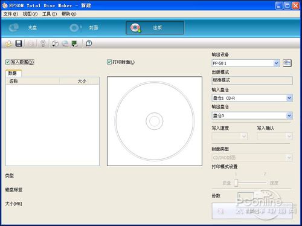Click the open file toolbar icon
Image resolution: width=302 pixels, height=226 pixels.
pyautogui.click(x=8, y=44)
